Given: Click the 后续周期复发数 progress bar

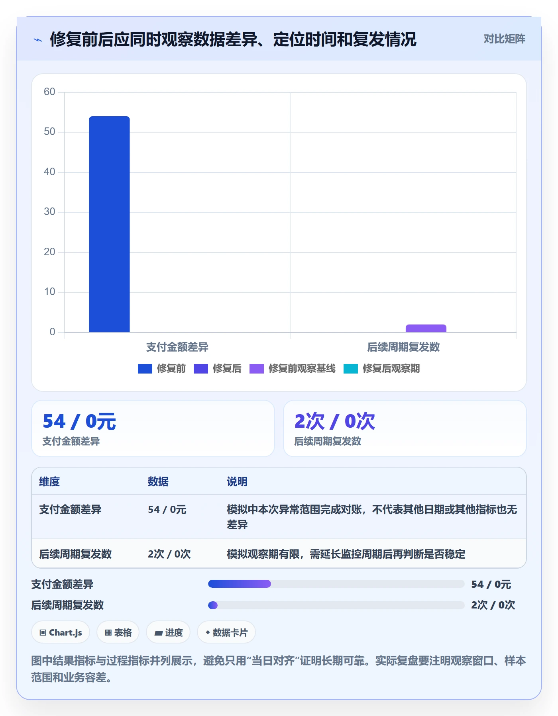Looking at the screenshot, I should [336, 605].
